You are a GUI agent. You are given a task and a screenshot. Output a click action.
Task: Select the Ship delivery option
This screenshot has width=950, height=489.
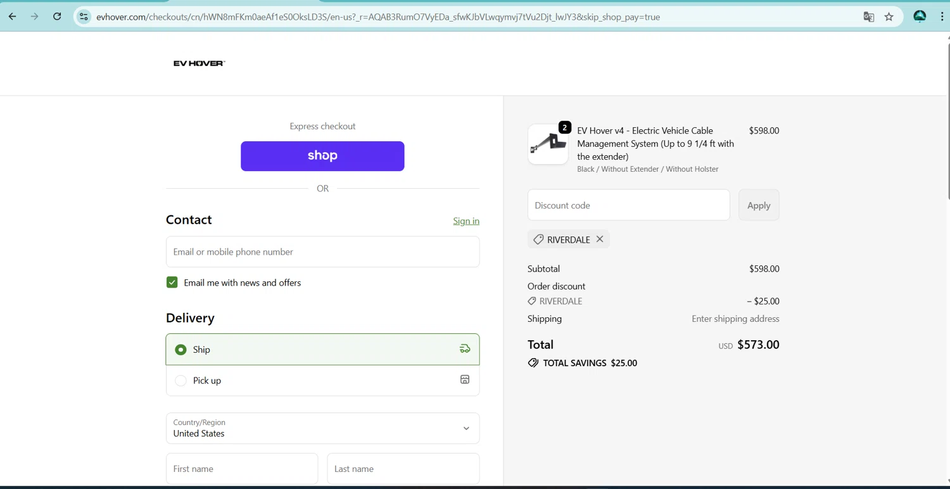click(322, 349)
